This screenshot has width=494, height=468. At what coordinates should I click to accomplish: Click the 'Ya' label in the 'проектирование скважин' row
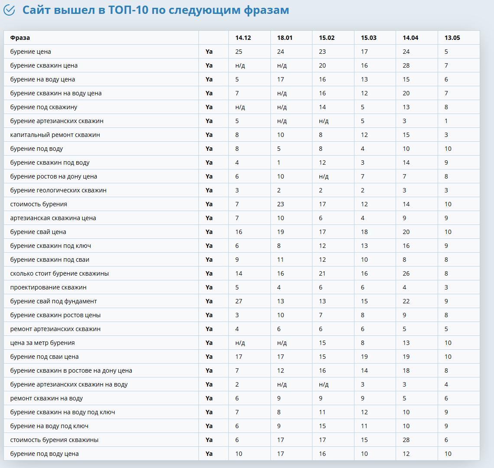tap(209, 287)
